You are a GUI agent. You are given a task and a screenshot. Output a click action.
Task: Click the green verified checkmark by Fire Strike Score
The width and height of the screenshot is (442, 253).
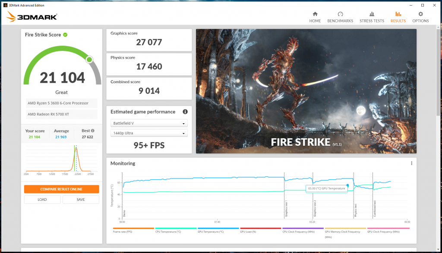[x=65, y=34]
